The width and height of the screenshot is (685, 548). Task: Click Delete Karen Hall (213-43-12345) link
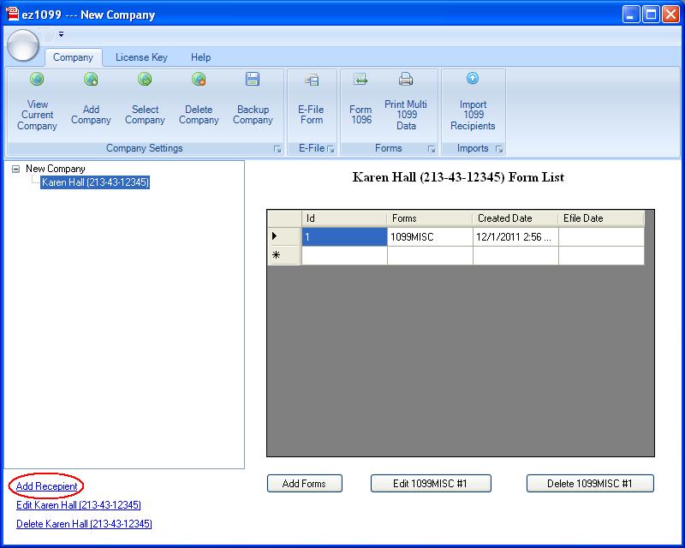click(84, 523)
